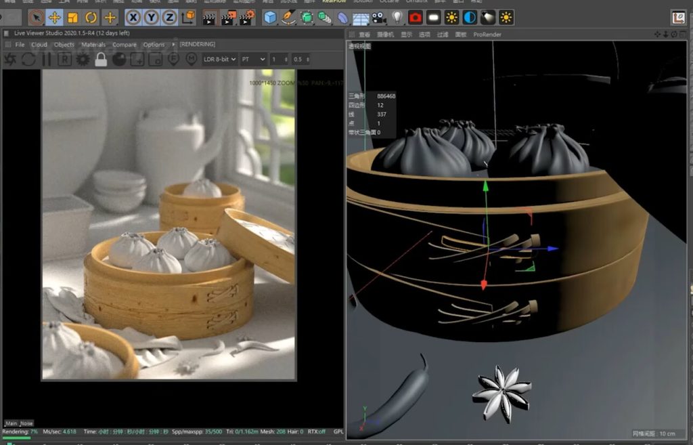This screenshot has width=693, height=445.
Task: Switch to Main render pass tab
Action: 11,423
